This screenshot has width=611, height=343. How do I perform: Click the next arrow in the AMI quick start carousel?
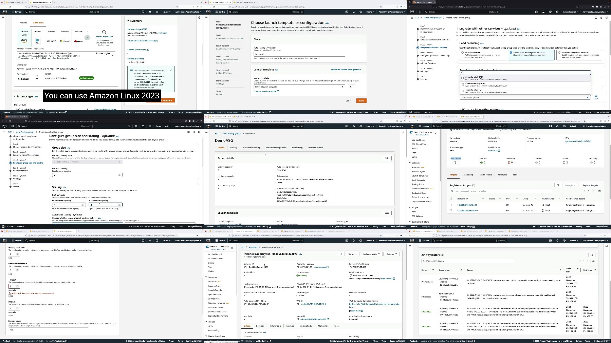87,38
